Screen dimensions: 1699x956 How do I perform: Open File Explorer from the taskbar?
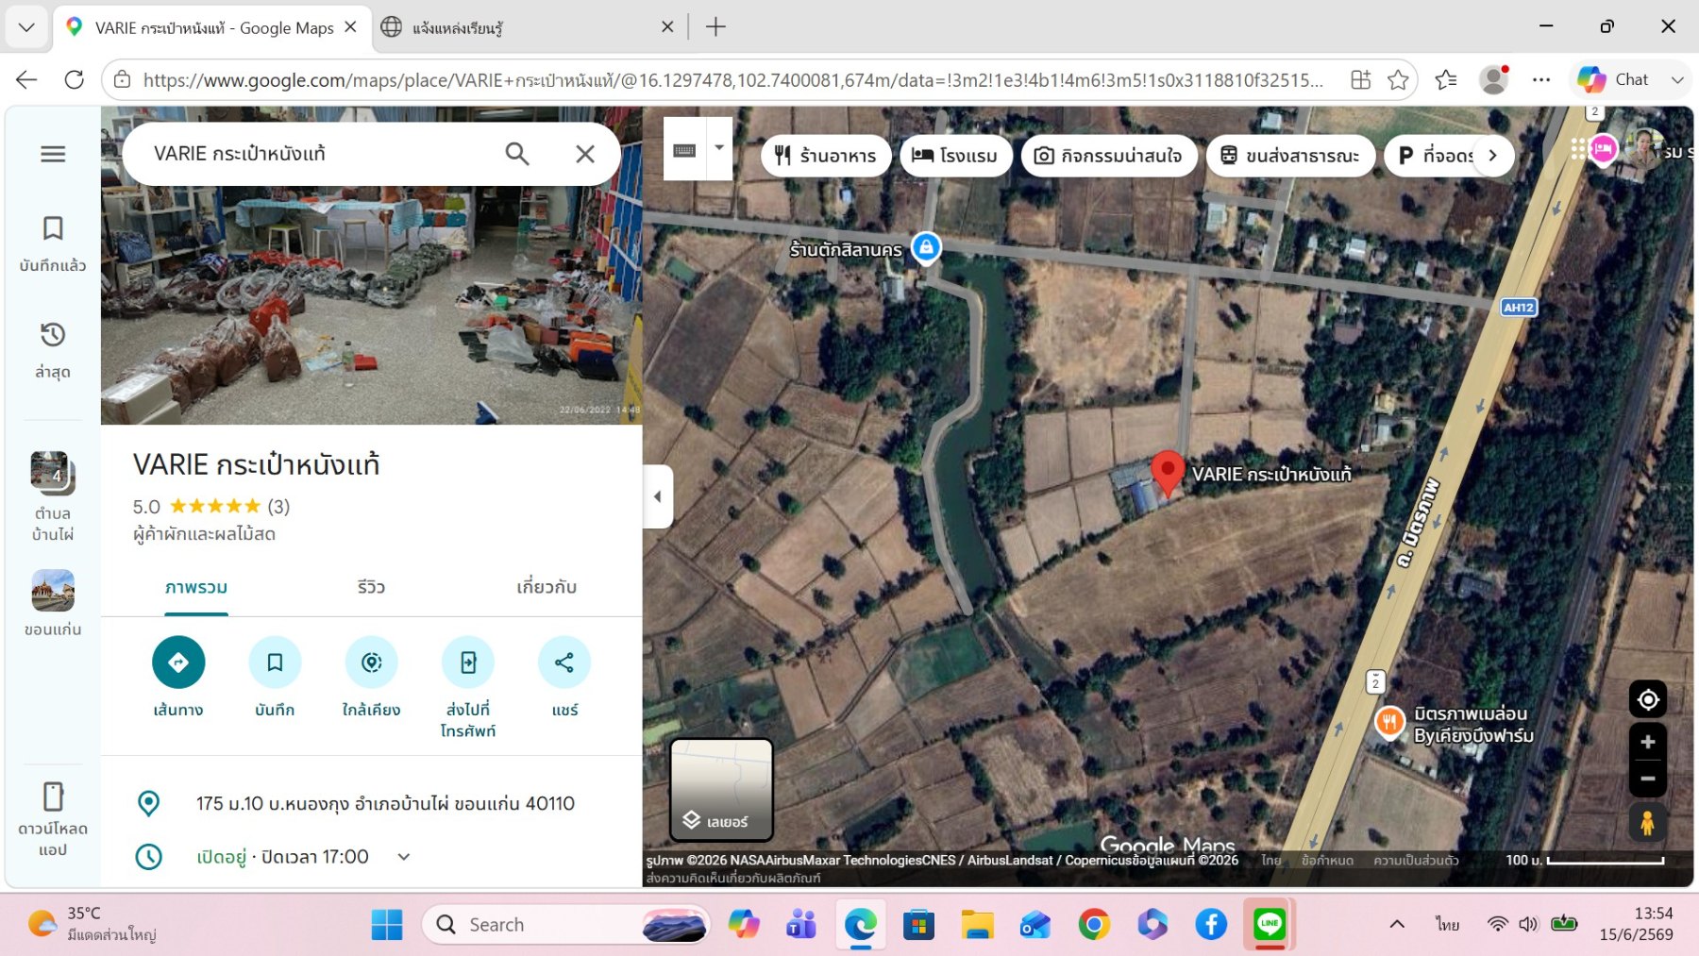coord(977,925)
